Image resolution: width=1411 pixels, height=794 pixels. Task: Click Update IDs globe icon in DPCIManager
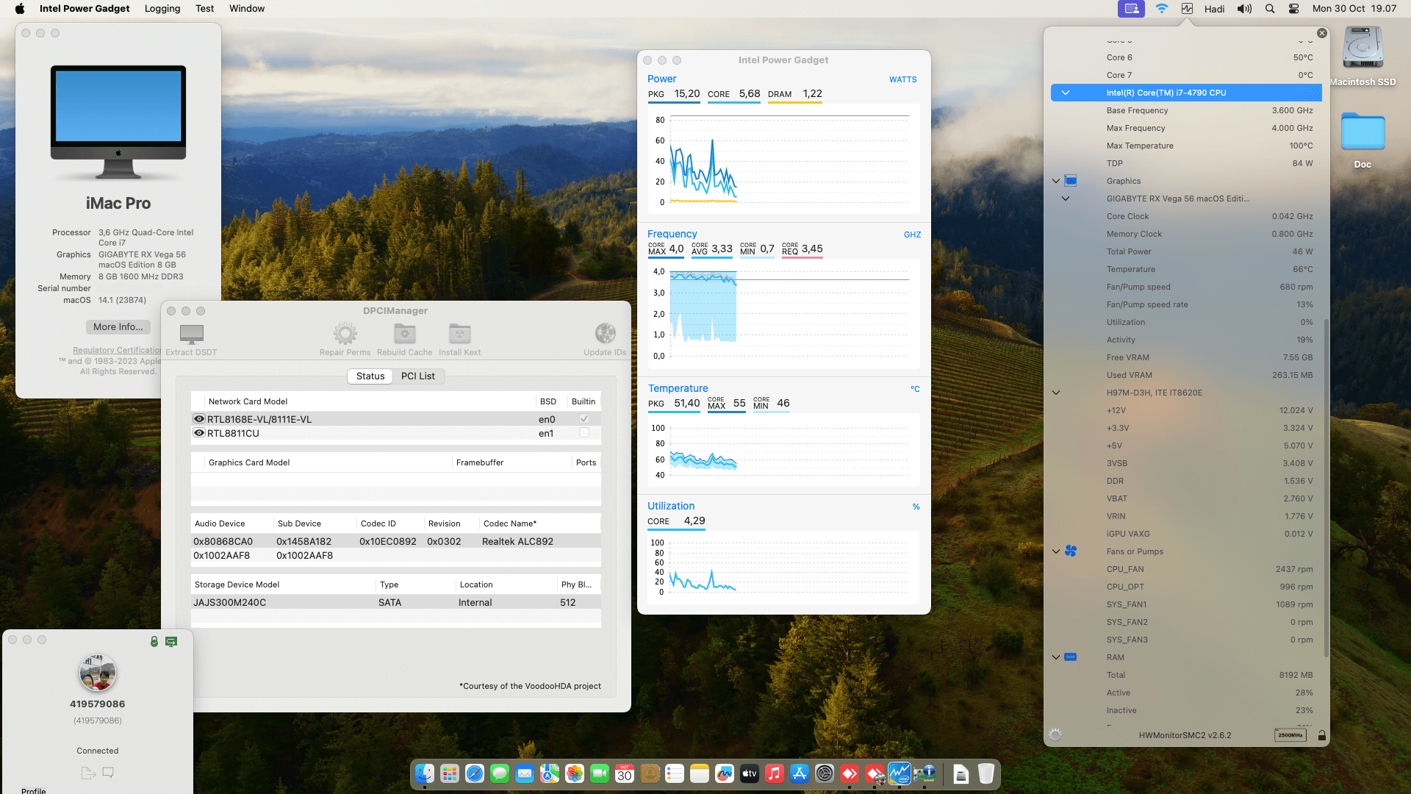pyautogui.click(x=605, y=334)
